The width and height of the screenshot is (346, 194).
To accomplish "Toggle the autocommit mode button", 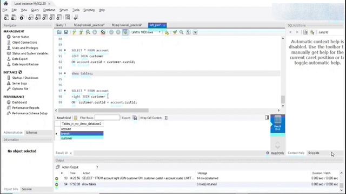I will [x=125, y=32].
